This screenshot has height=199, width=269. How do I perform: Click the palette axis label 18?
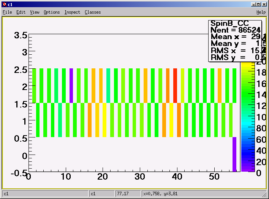[261, 73]
